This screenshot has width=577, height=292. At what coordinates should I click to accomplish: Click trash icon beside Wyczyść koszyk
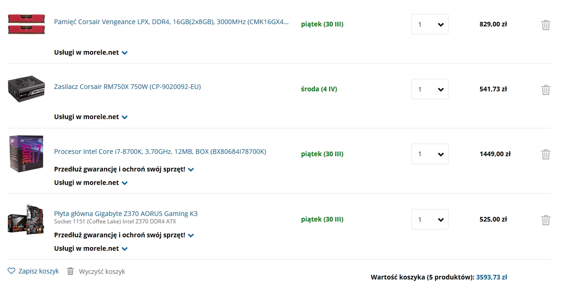pos(71,271)
